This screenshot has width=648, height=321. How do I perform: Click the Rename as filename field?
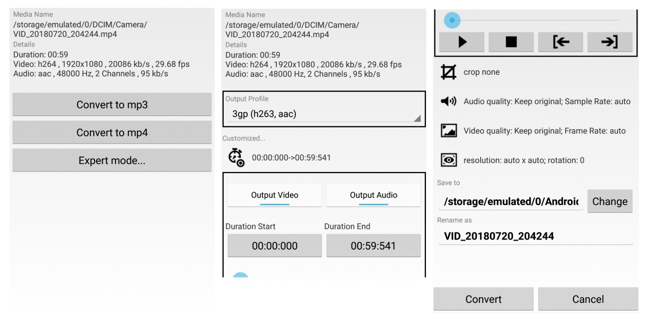pyautogui.click(x=536, y=236)
